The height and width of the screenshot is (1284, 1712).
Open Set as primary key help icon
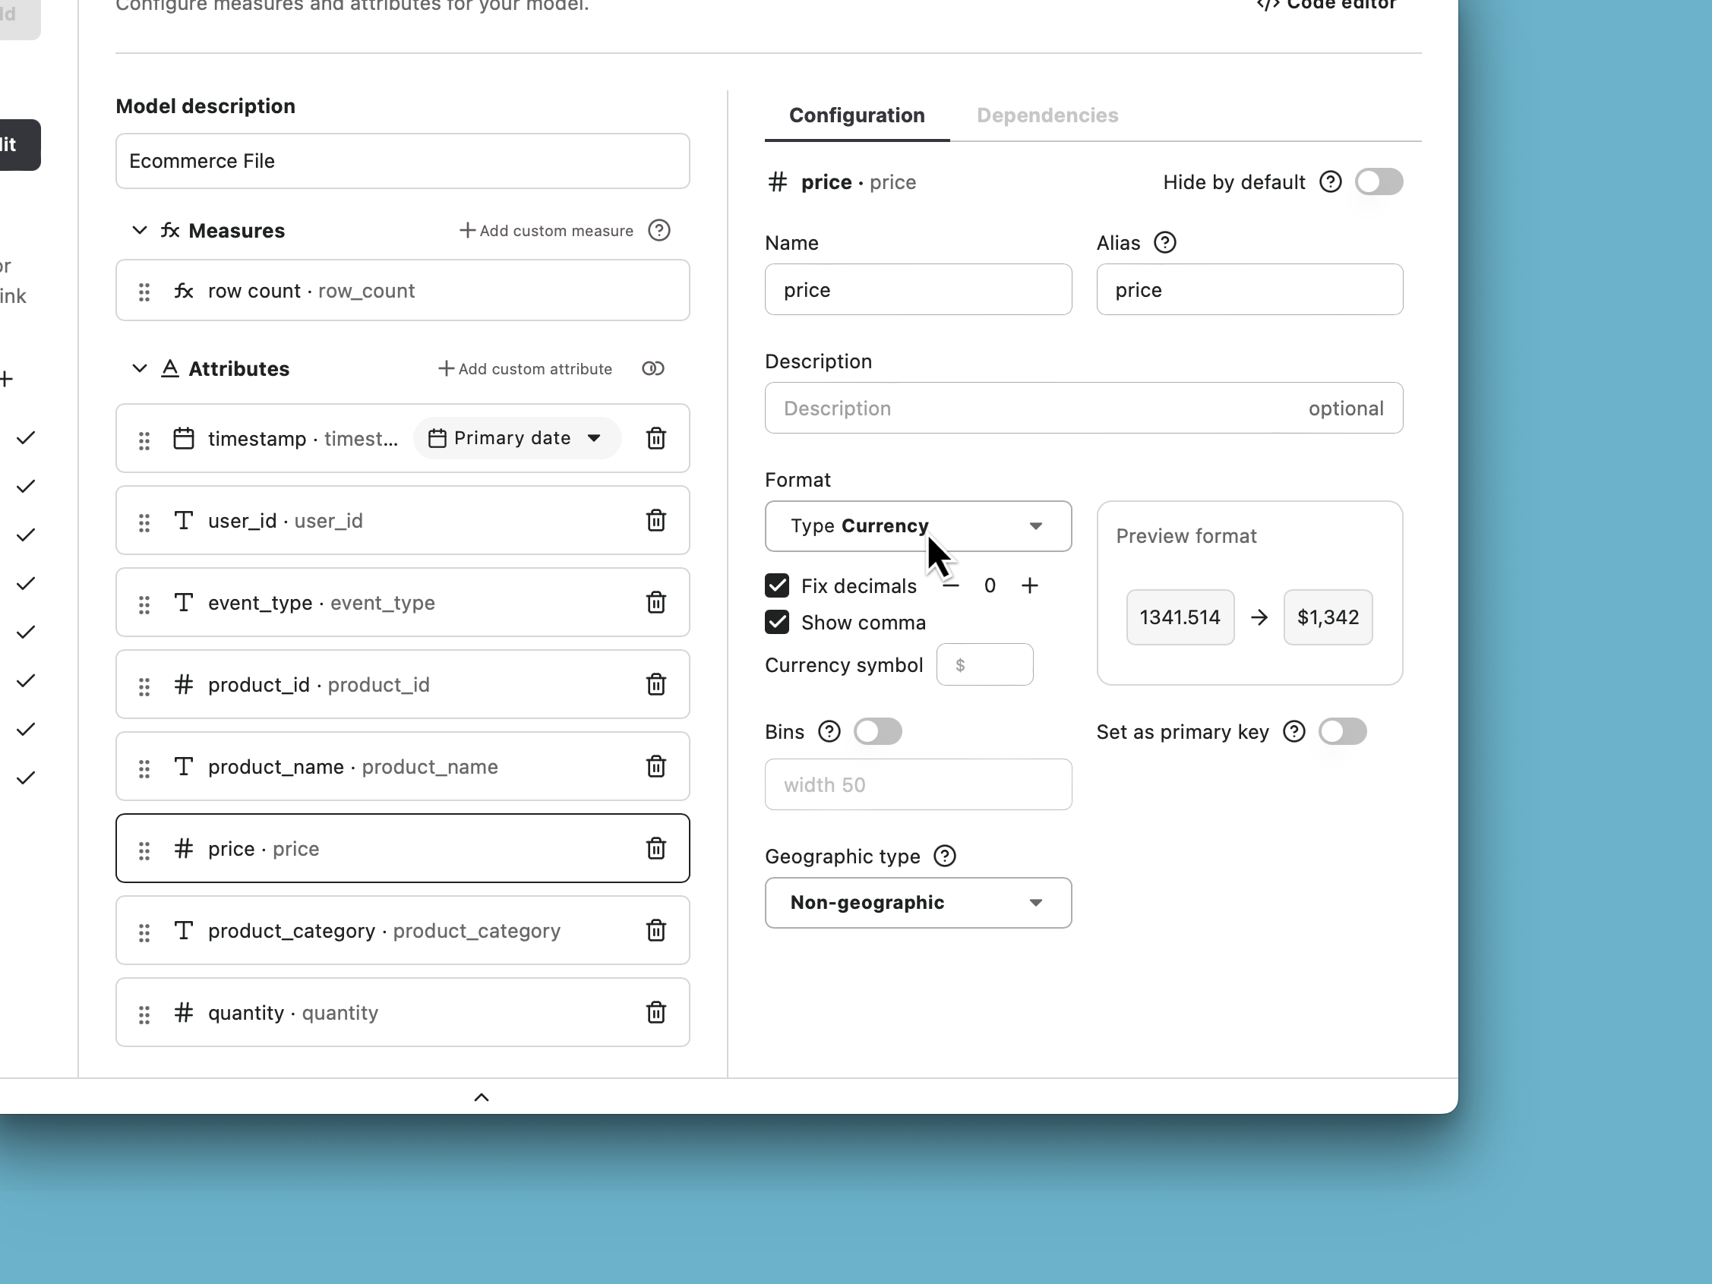pyautogui.click(x=1294, y=731)
